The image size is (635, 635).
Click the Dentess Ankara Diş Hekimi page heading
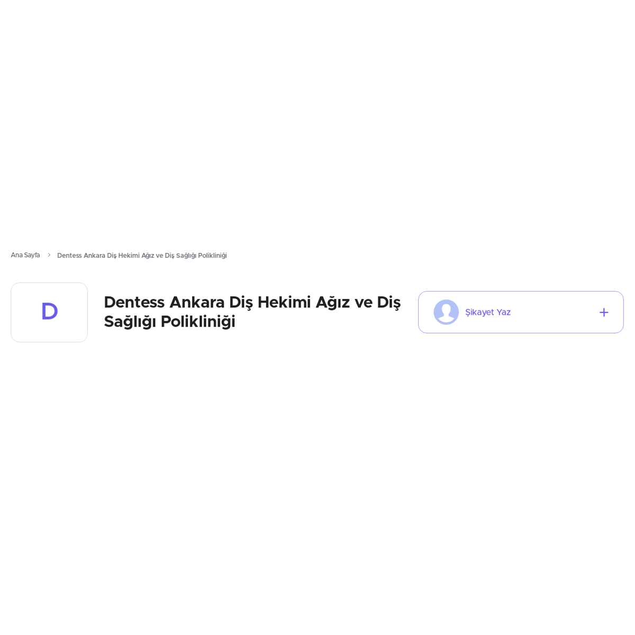(x=252, y=312)
